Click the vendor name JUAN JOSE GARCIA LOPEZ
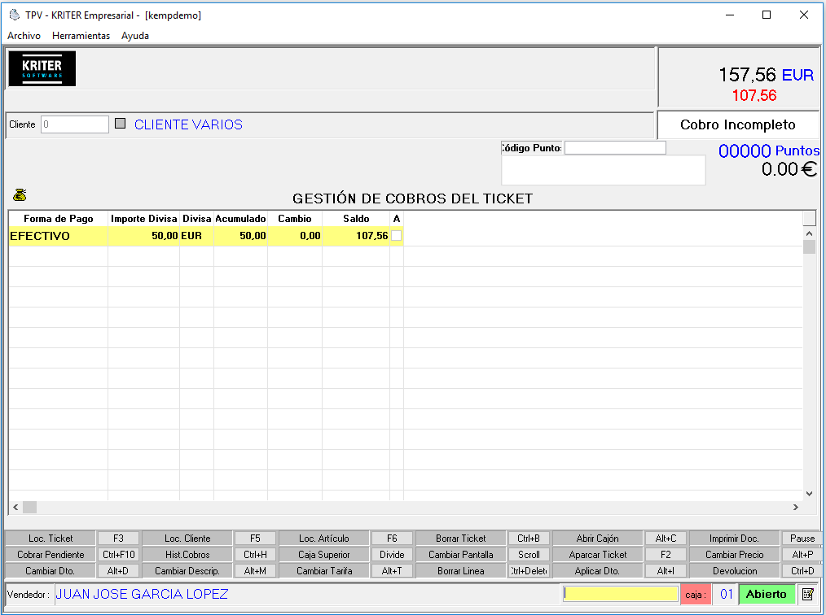Screen dimensions: 826x615 [x=142, y=594]
